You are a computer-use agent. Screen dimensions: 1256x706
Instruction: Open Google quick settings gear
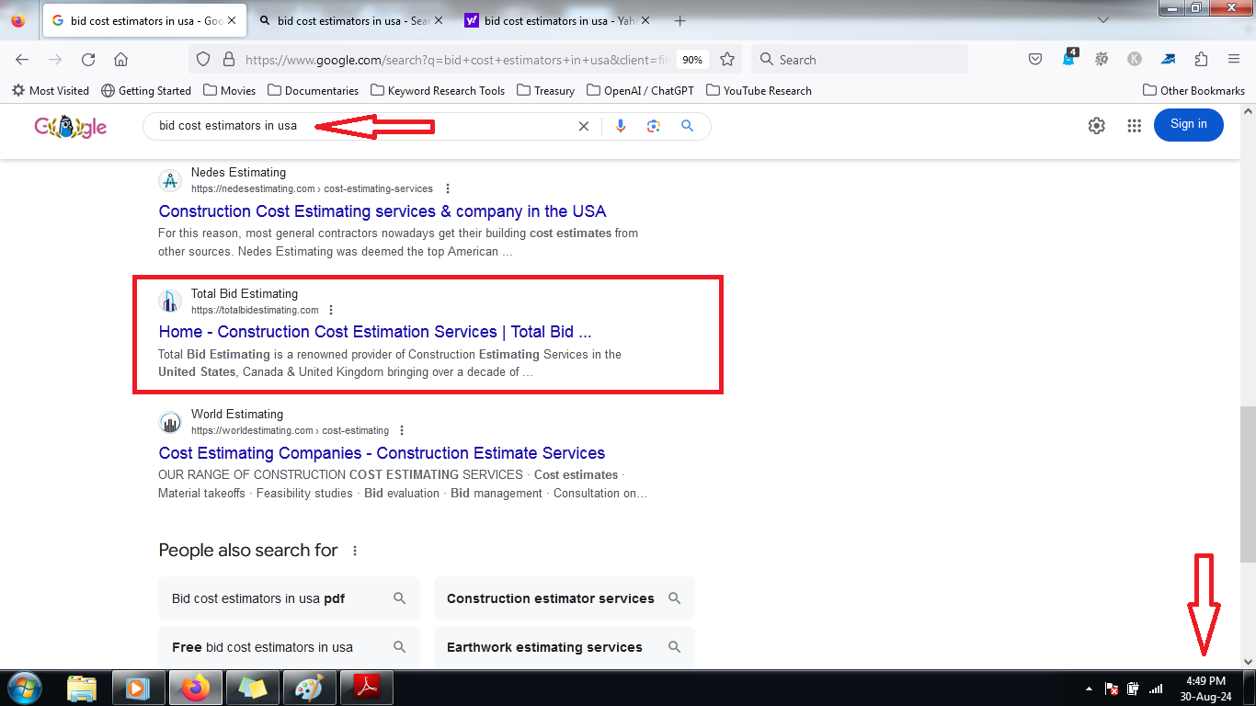[x=1096, y=126]
